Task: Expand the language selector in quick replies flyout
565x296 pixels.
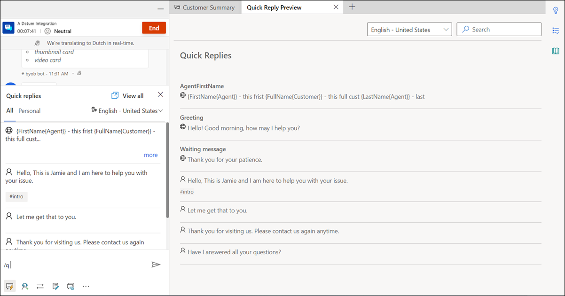Action: pyautogui.click(x=127, y=110)
